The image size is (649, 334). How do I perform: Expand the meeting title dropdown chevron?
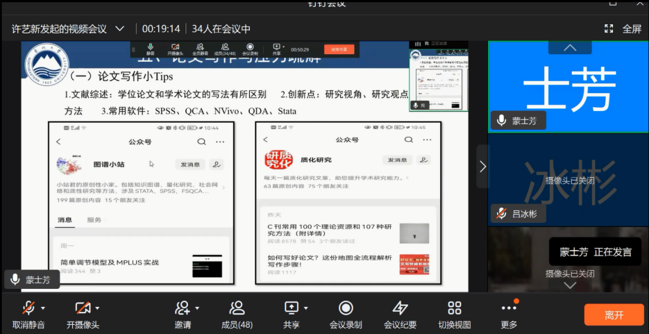coord(120,28)
